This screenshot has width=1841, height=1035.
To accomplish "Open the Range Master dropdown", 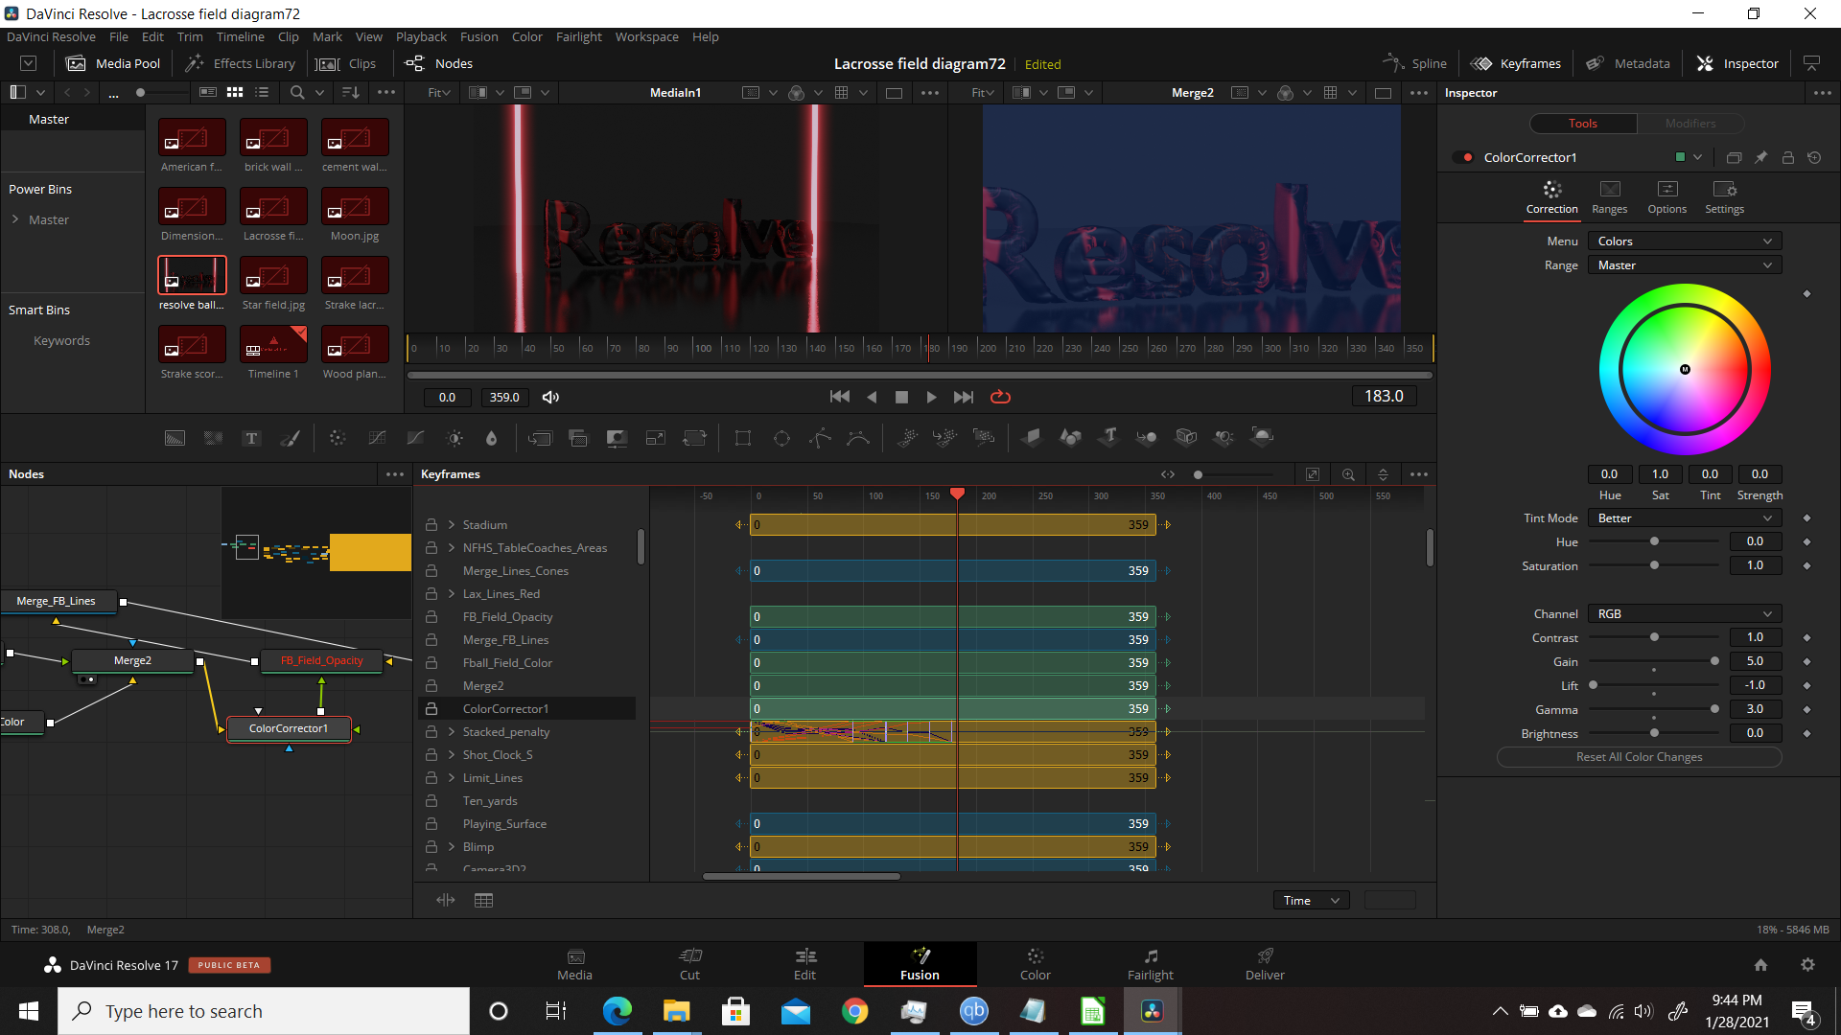I will coord(1685,265).
